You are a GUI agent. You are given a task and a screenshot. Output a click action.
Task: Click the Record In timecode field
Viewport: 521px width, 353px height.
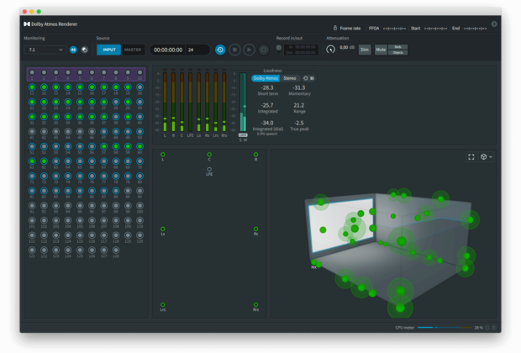(x=303, y=47)
